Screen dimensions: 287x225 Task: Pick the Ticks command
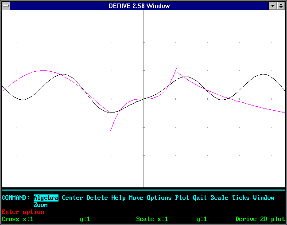pos(240,198)
